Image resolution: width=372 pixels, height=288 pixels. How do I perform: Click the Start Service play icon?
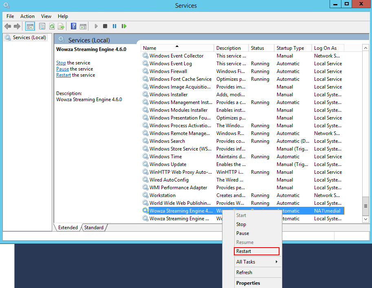coord(96,26)
